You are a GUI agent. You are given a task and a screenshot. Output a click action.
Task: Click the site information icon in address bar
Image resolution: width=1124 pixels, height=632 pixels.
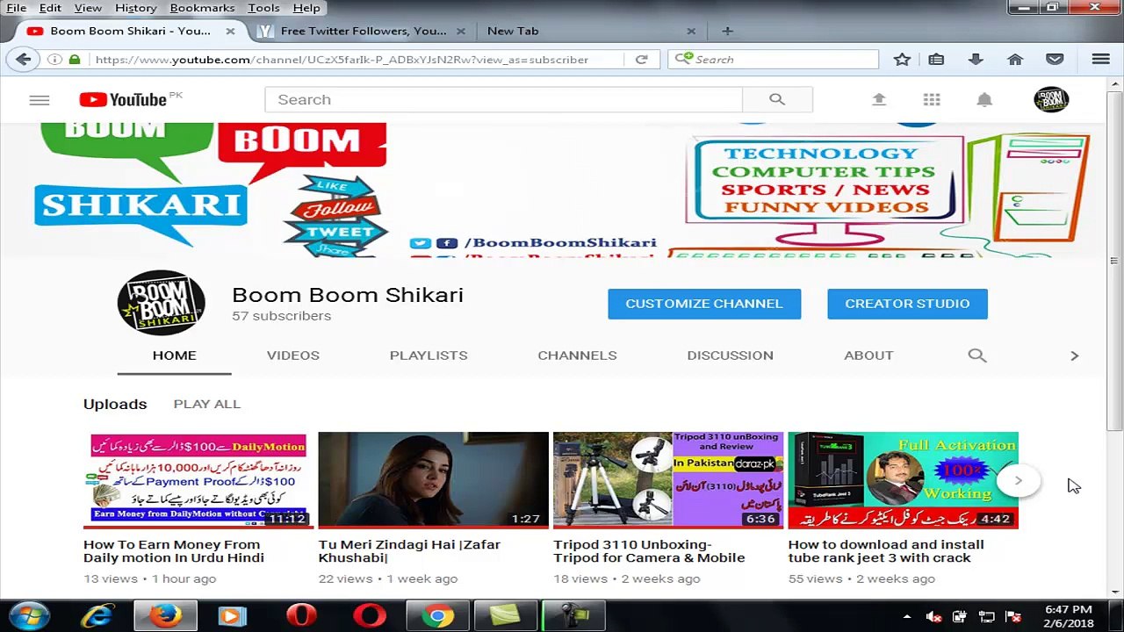point(54,60)
